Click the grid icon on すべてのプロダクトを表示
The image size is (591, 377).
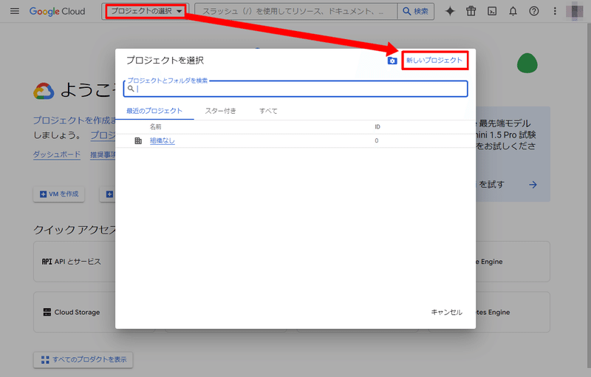click(45, 360)
